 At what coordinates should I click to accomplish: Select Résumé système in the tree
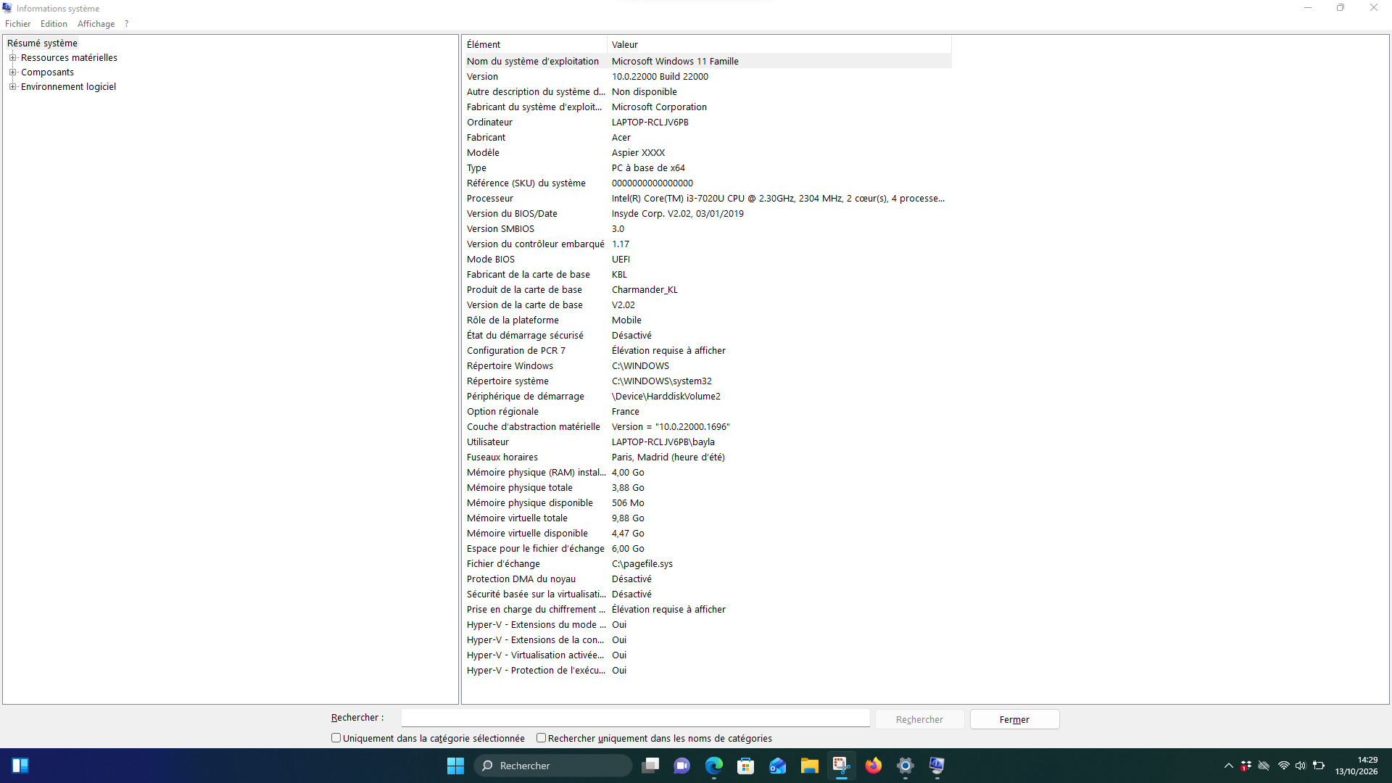click(x=42, y=43)
